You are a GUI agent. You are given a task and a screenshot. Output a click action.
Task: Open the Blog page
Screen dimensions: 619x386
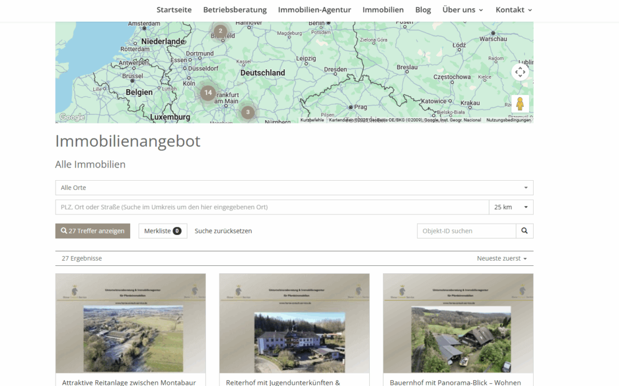[423, 10]
